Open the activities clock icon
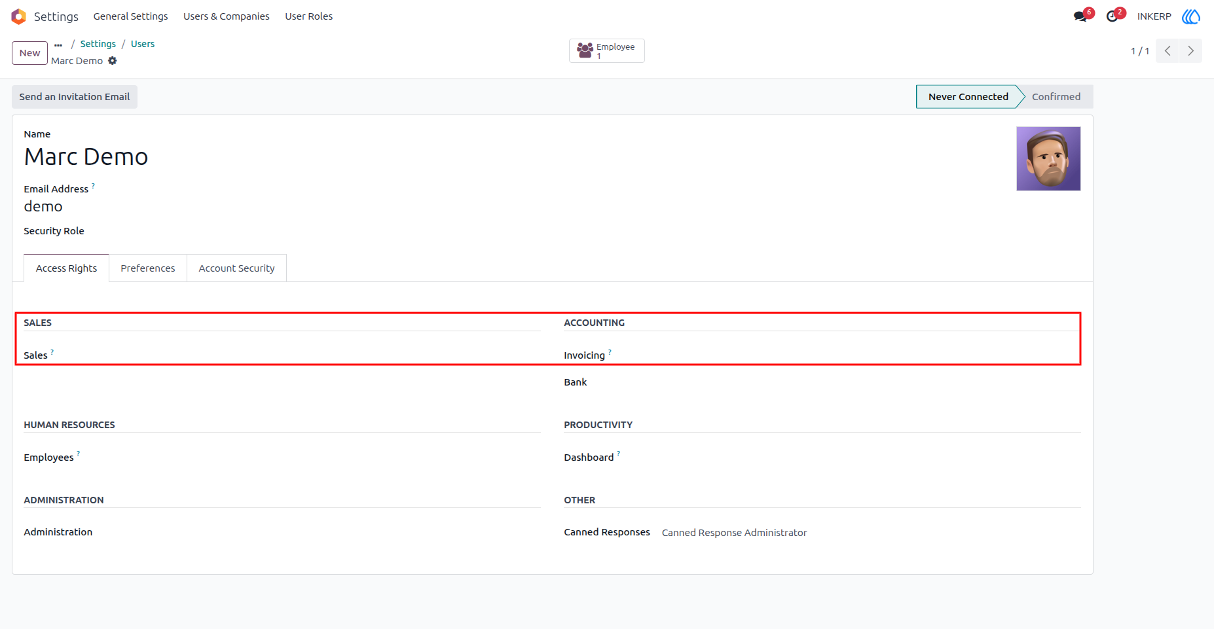This screenshot has width=1214, height=629. (x=1112, y=16)
